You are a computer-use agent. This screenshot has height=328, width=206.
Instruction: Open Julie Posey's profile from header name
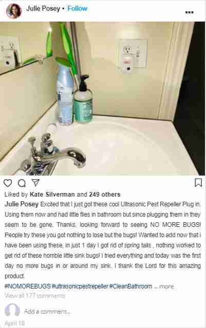point(43,9)
